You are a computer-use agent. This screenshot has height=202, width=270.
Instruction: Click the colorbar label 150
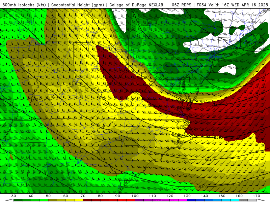(222, 196)
